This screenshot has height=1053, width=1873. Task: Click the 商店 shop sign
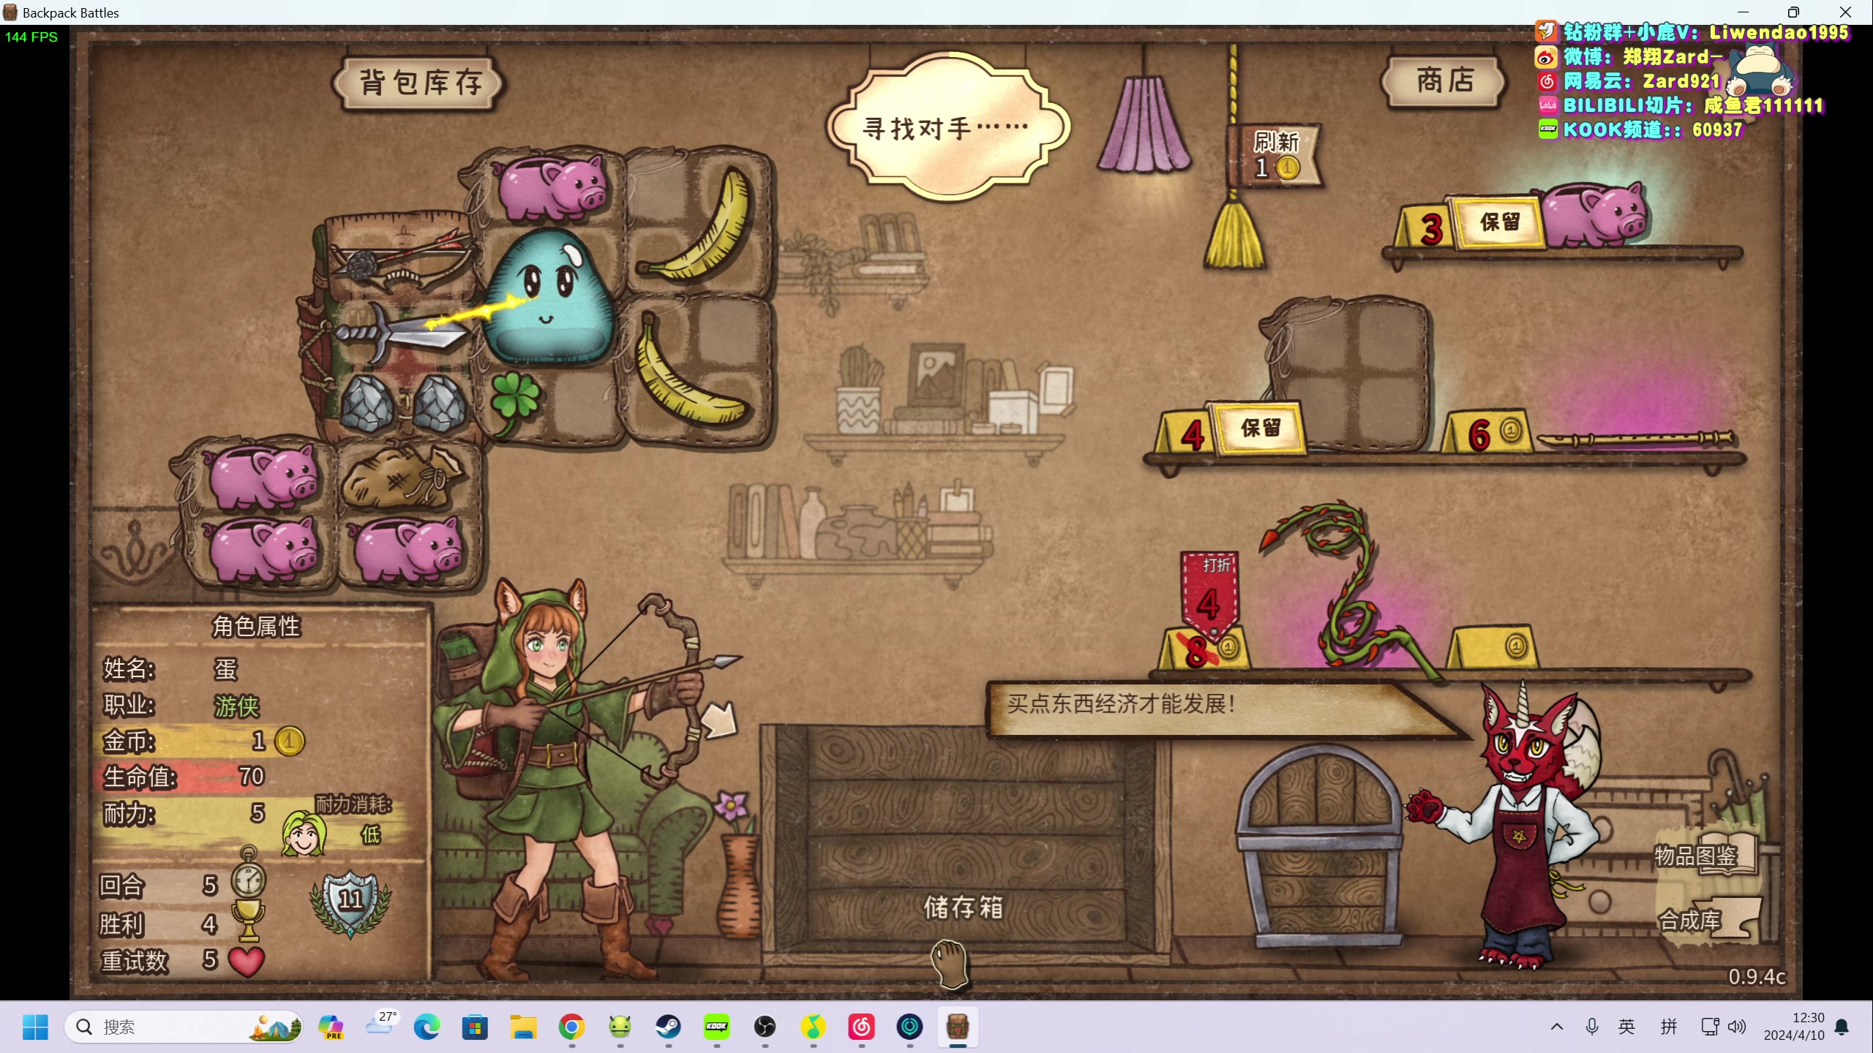(x=1445, y=80)
